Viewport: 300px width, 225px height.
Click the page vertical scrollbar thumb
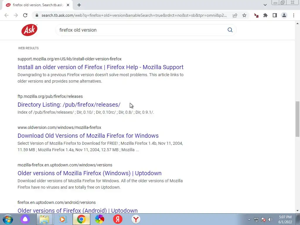point(297,119)
